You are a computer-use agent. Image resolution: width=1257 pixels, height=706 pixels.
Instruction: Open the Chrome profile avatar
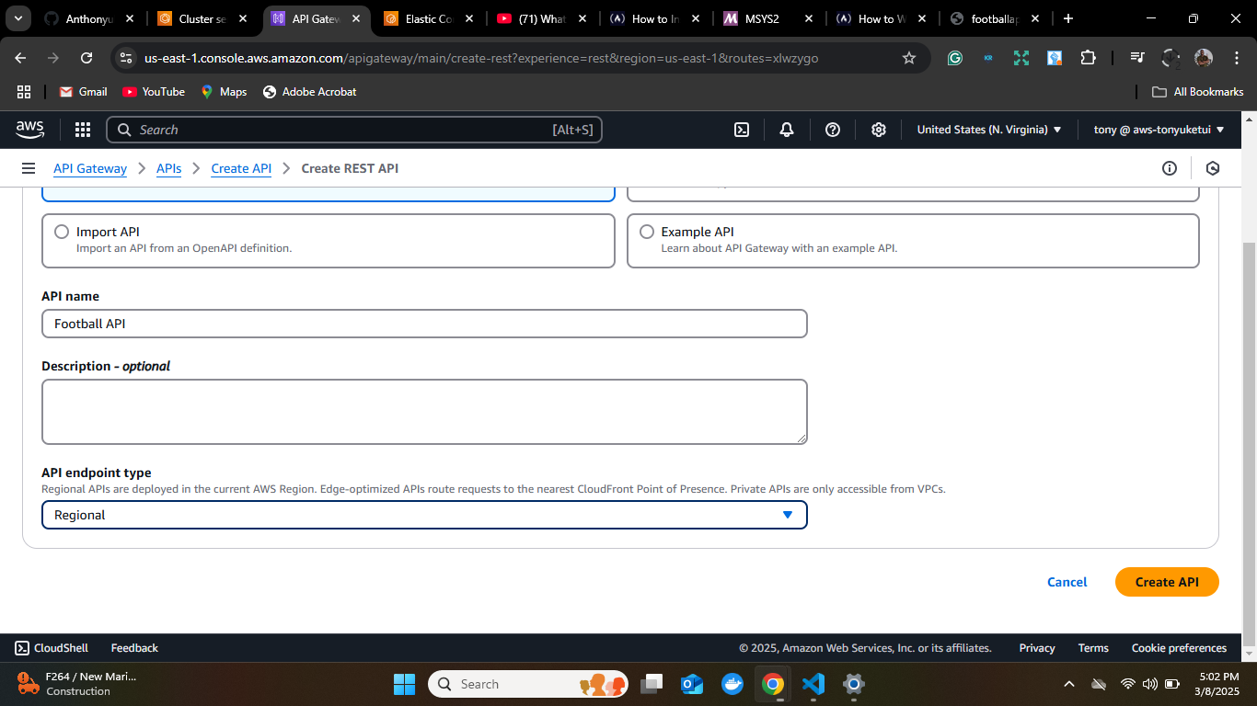pos(1204,58)
